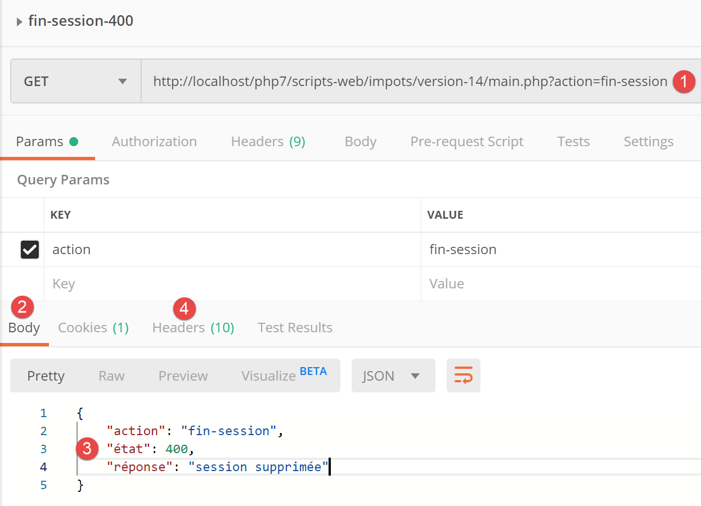
Task: Go to the Tests tab
Action: pyautogui.click(x=573, y=142)
